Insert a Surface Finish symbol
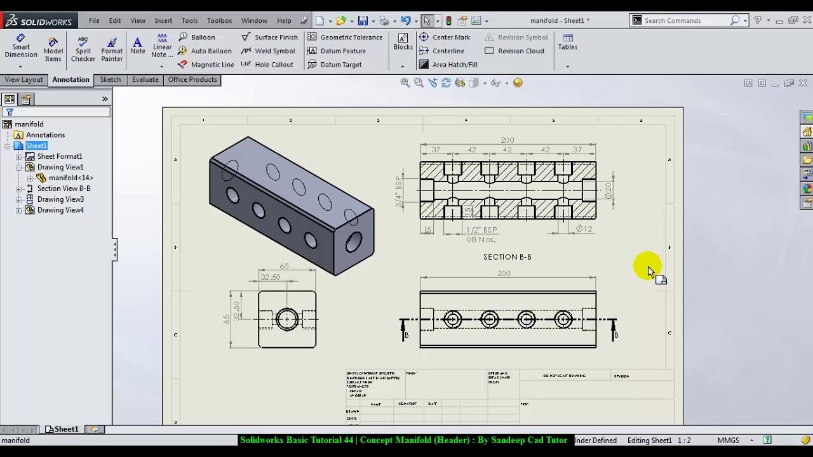813x457 pixels. click(x=269, y=37)
